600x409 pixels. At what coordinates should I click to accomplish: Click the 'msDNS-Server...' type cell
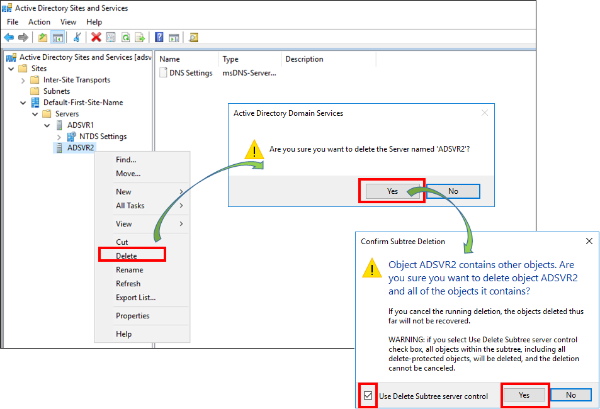pos(249,73)
